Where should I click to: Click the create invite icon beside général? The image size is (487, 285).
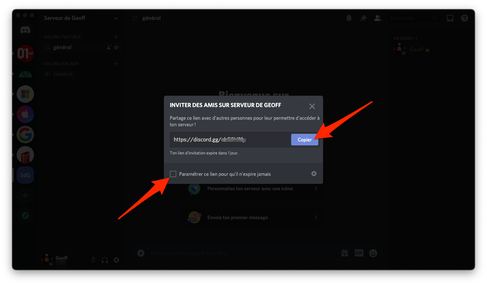109,47
